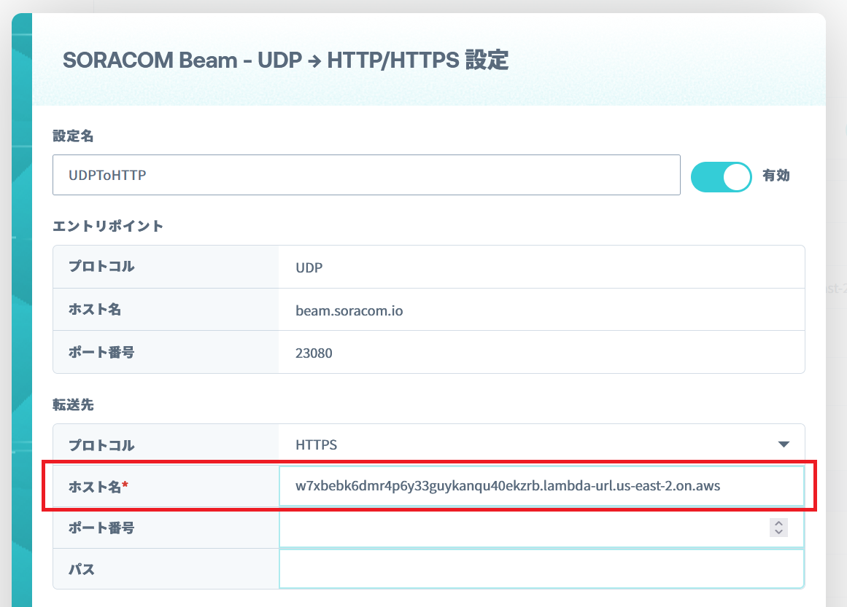Edit the 転送先 ホスト名 lambda-url field
The width and height of the screenshot is (847, 607).
point(542,485)
